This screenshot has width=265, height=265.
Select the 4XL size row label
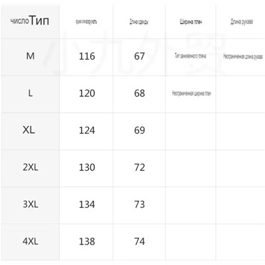pyautogui.click(x=30, y=241)
